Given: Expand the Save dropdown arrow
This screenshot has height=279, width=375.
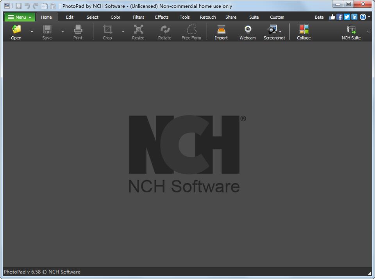Looking at the screenshot, I should pos(62,32).
